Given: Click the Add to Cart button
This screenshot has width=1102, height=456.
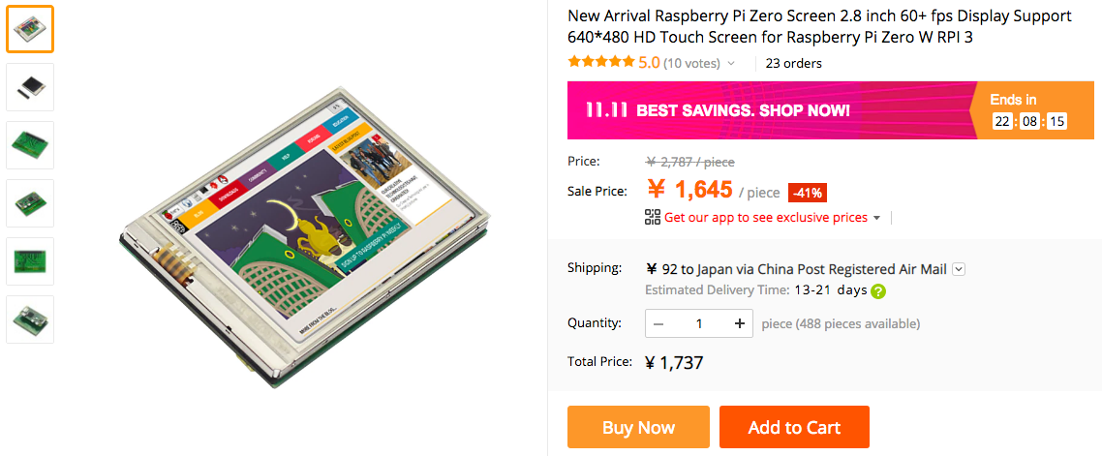Looking at the screenshot, I should tap(794, 427).
